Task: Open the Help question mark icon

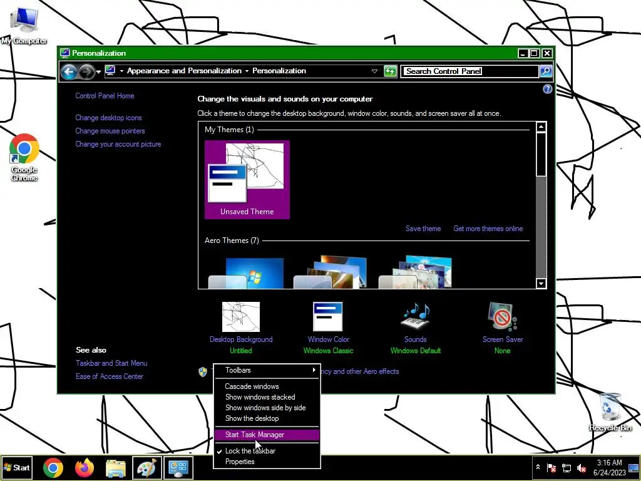Action: [x=547, y=89]
